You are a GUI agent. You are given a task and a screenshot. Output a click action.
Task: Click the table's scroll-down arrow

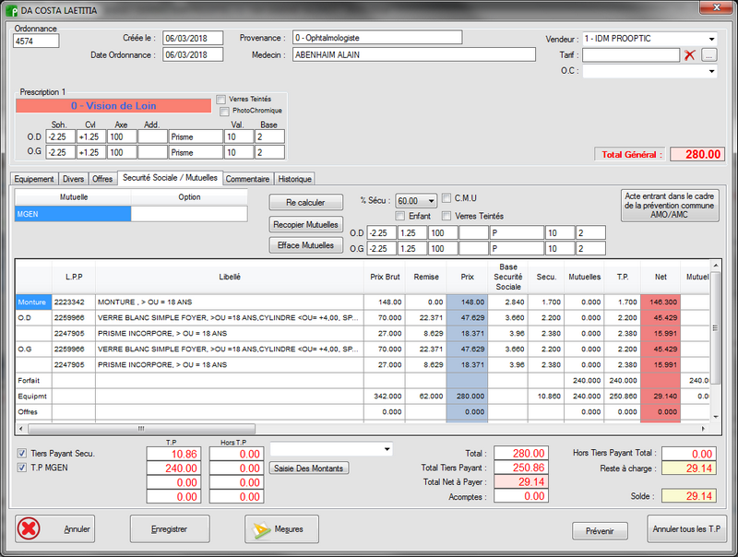[x=716, y=417]
